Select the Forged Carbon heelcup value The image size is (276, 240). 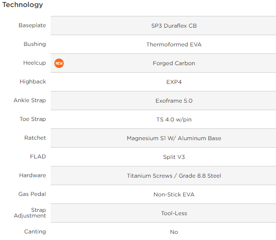pyautogui.click(x=174, y=63)
